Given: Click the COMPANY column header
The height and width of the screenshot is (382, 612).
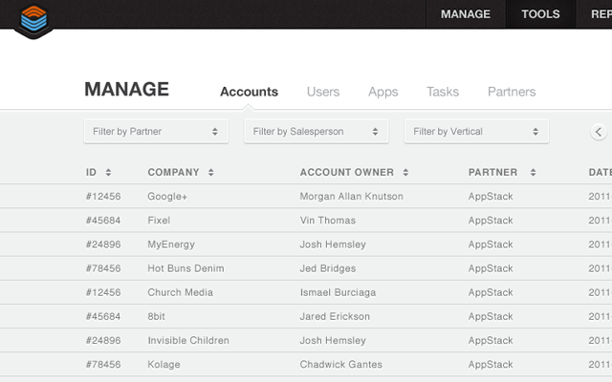Looking at the screenshot, I should tap(173, 172).
